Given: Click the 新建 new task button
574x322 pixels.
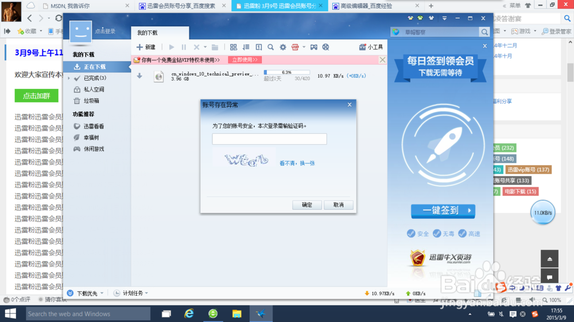Looking at the screenshot, I should 146,47.
